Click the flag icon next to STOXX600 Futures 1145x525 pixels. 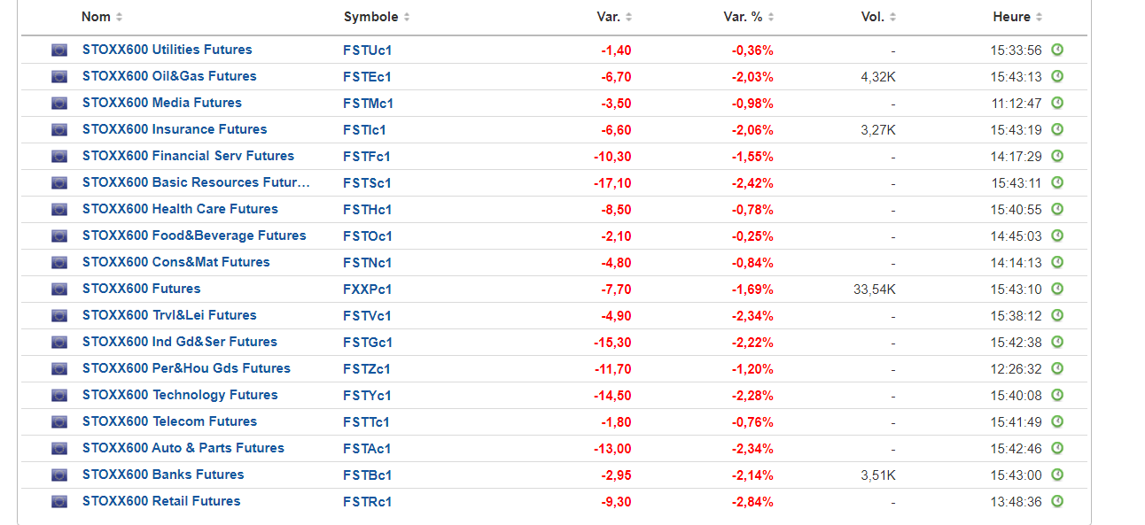59,290
